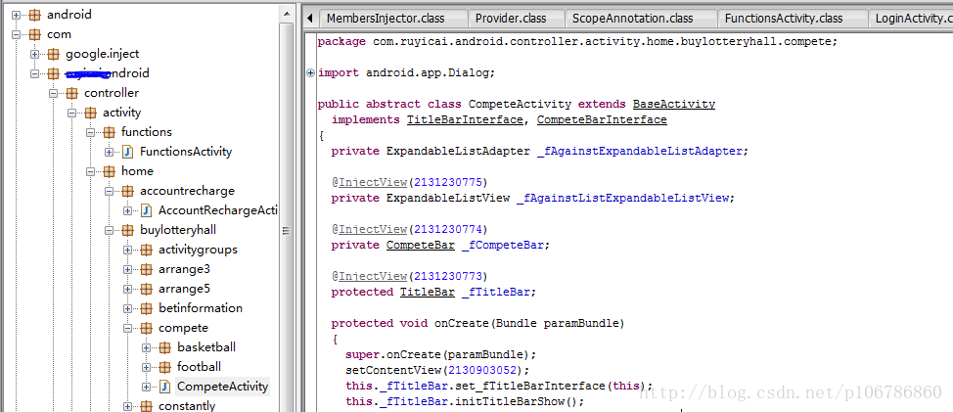Open the TitleBarInterface link
Image resolution: width=953 pixels, height=412 pixels.
[465, 119]
